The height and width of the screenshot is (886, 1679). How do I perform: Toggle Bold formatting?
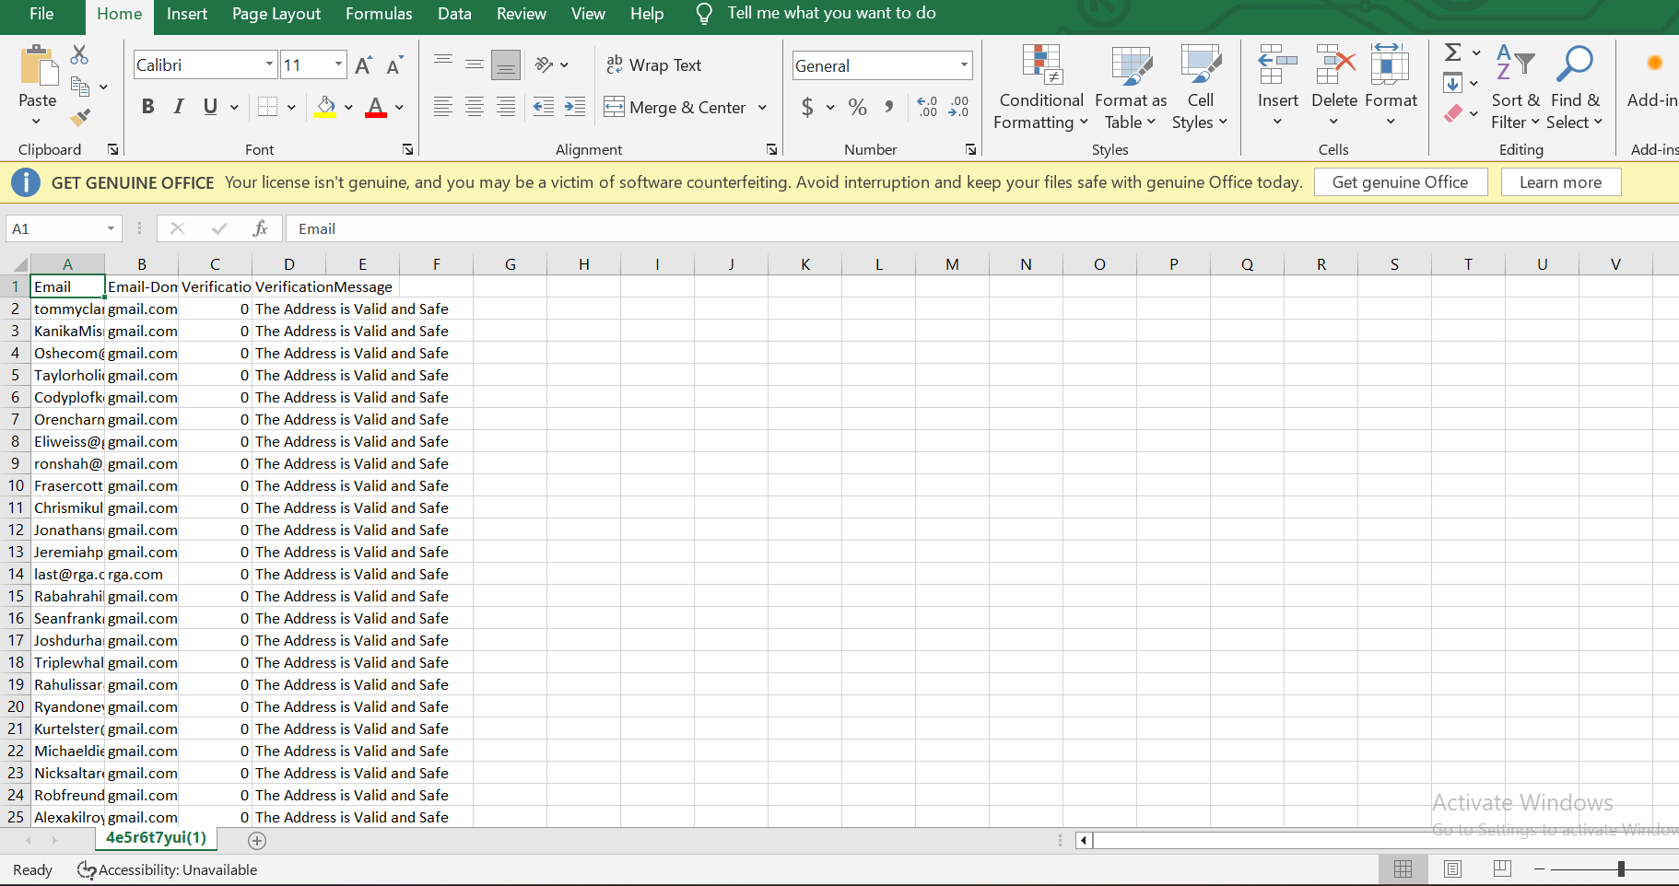147,107
